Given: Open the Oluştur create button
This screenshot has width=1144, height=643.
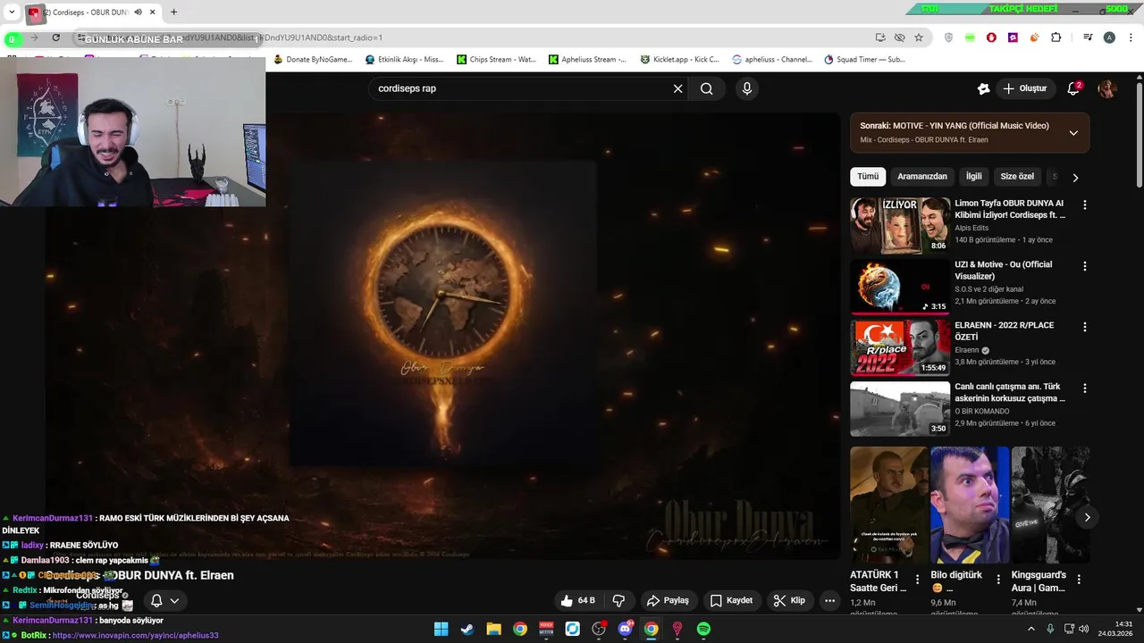Looking at the screenshot, I should [1024, 88].
